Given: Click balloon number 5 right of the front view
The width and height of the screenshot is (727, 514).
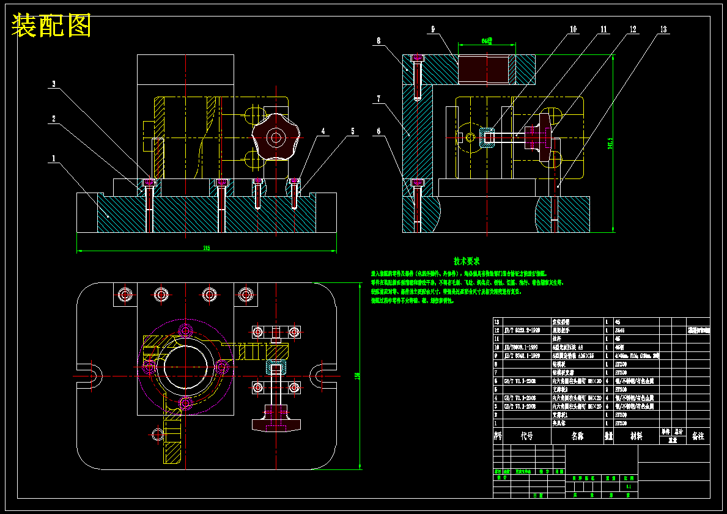Looking at the screenshot, I should pyautogui.click(x=352, y=131).
